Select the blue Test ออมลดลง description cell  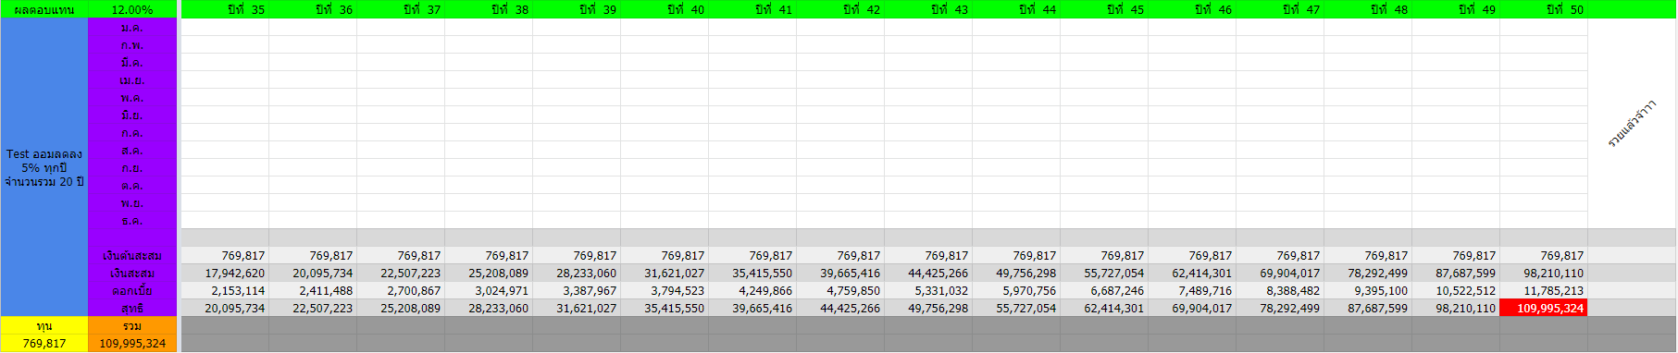[44, 167]
